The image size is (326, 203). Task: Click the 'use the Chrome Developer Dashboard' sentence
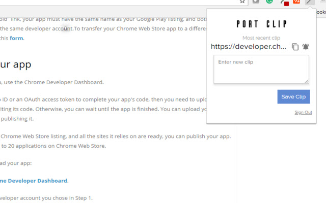(53, 82)
